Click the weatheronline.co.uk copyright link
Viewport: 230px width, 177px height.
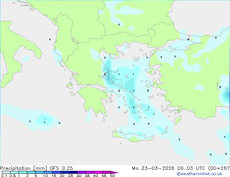click(200, 174)
